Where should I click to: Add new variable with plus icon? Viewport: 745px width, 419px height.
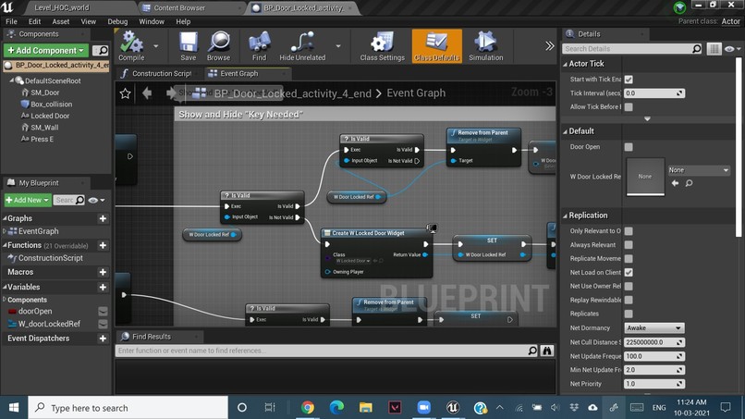[103, 288]
